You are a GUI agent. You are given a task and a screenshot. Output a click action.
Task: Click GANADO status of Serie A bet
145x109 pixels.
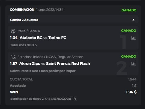(x=129, y=31)
